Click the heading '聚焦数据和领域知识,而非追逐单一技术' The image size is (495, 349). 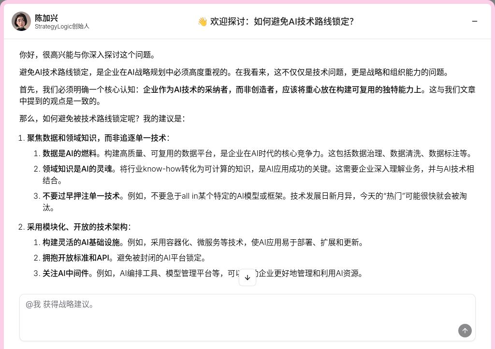pos(97,138)
